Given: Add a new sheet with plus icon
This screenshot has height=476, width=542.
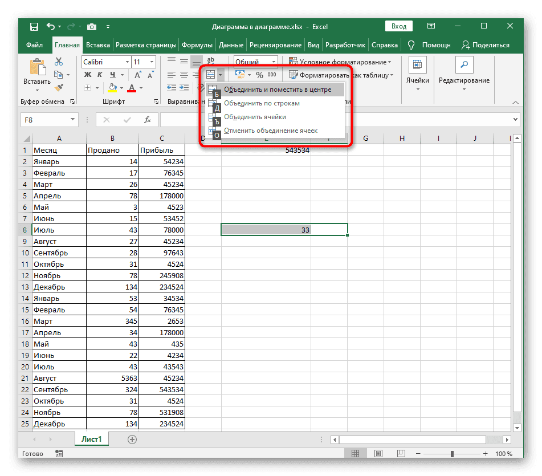Looking at the screenshot, I should point(132,439).
